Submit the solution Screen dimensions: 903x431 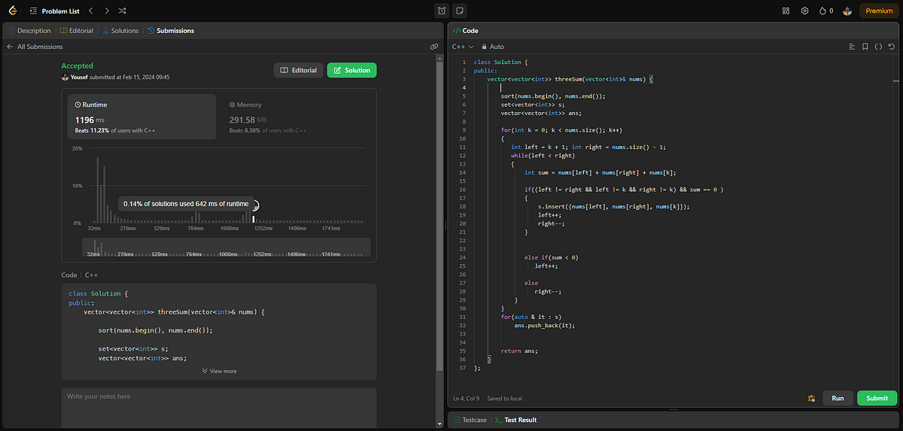877,399
